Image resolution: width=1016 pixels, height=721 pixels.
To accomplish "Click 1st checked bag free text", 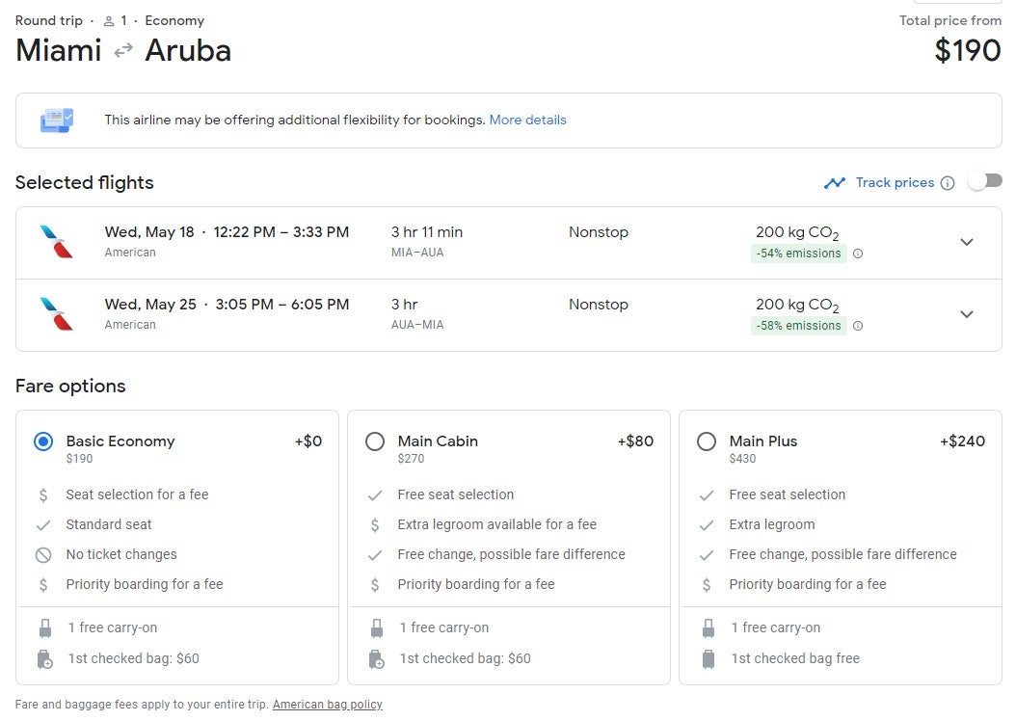I will tap(795, 658).
